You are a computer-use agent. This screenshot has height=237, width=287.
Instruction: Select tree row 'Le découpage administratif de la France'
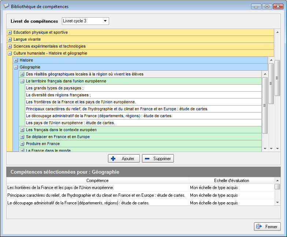[143, 116]
